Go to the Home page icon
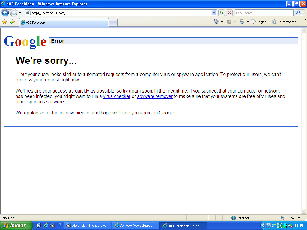Viewport: 307px width, 230px height. (216, 22)
